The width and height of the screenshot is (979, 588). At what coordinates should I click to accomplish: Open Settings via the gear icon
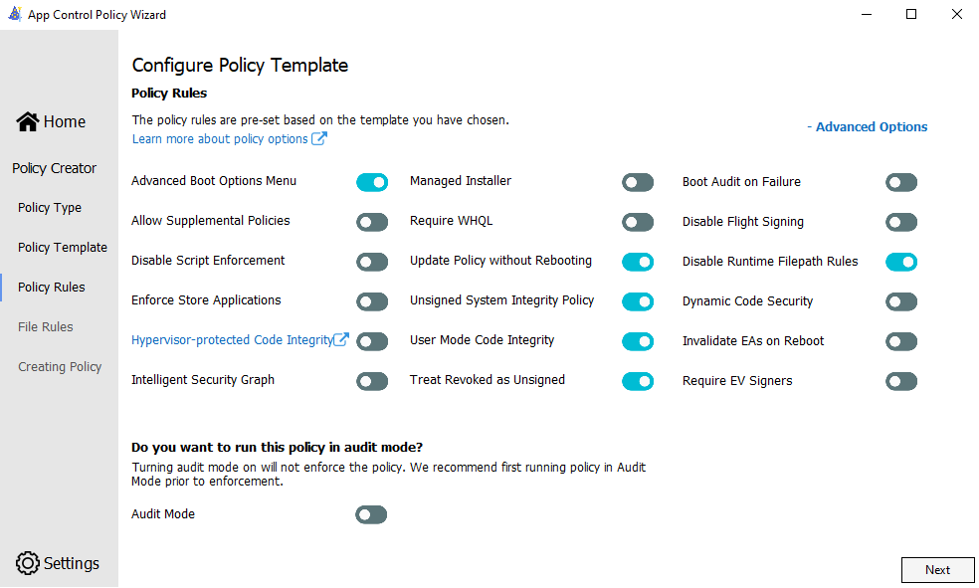click(28, 563)
